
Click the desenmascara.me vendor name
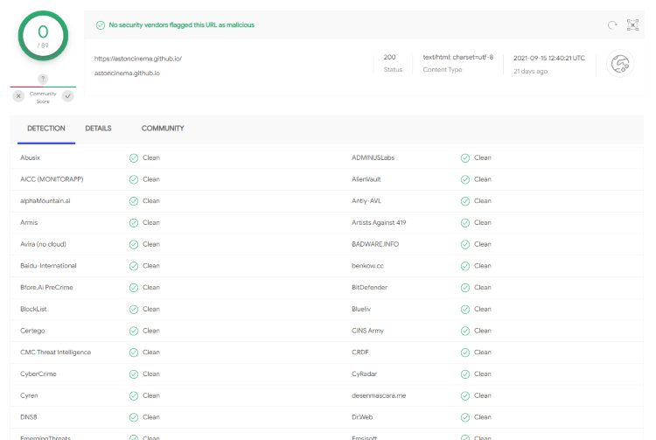click(379, 395)
